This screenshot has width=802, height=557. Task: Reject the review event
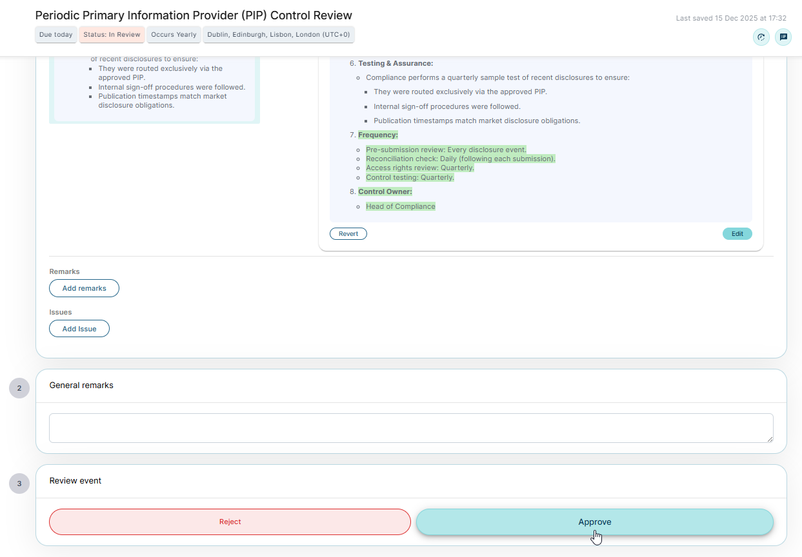pyautogui.click(x=230, y=522)
